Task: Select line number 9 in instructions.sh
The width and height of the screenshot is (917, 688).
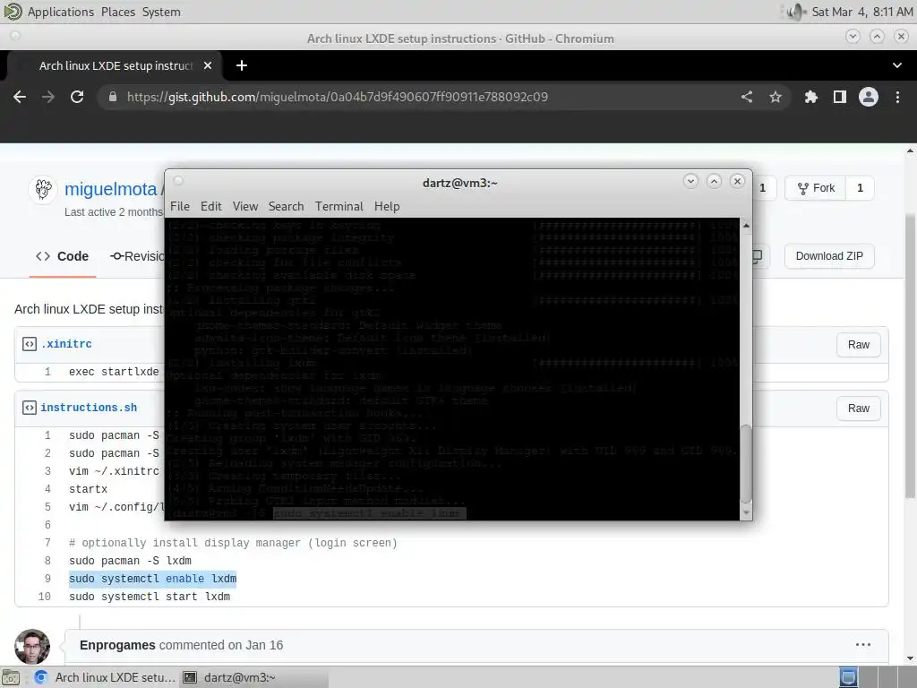Action: pyautogui.click(x=47, y=579)
